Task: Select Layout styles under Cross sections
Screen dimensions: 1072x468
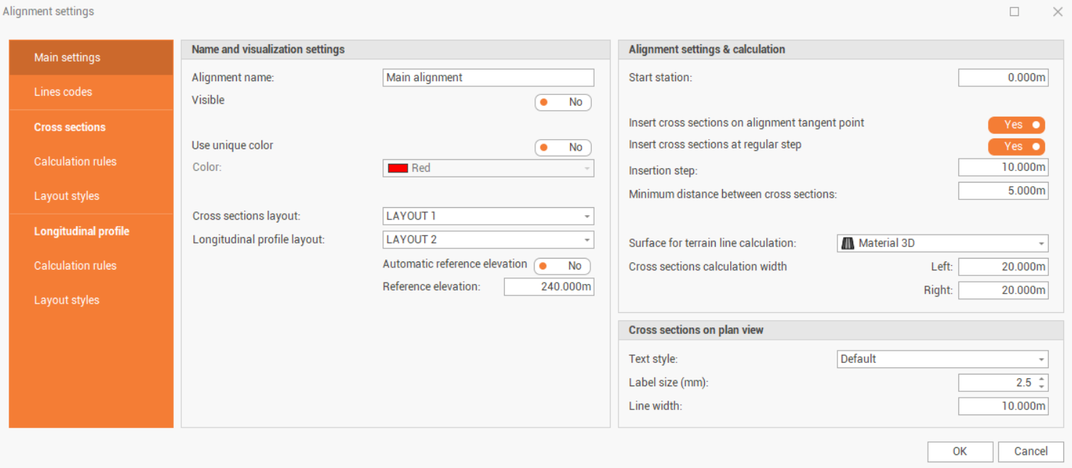Action: (67, 196)
